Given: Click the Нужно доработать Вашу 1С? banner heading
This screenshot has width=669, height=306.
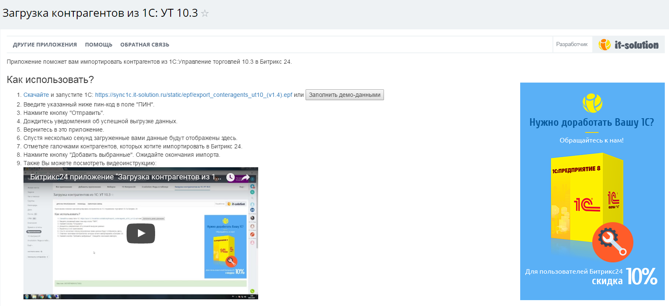Looking at the screenshot, I should (x=591, y=122).
